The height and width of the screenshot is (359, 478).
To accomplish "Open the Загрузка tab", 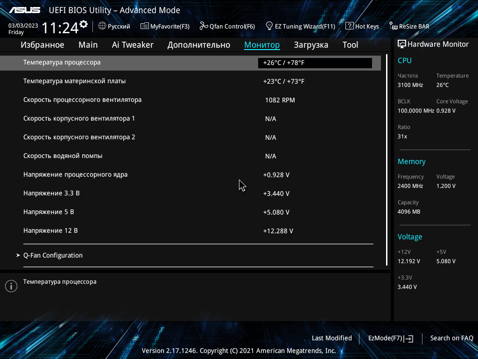I will point(311,45).
